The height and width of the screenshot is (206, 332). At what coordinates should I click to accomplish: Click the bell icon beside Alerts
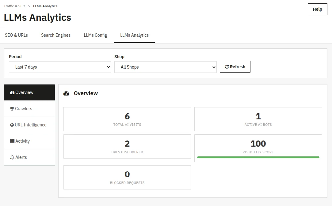(12, 157)
